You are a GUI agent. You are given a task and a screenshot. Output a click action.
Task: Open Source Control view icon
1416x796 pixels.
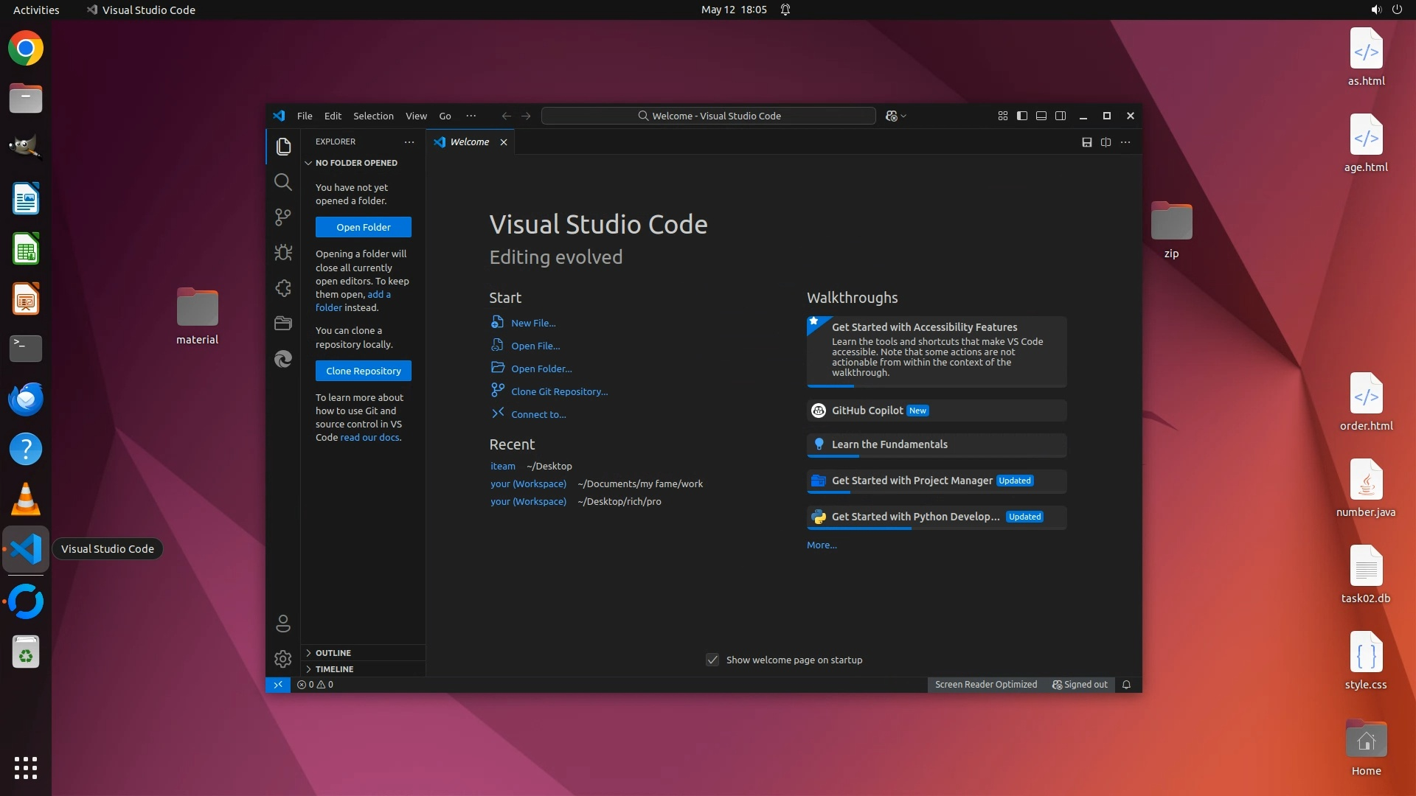point(282,217)
